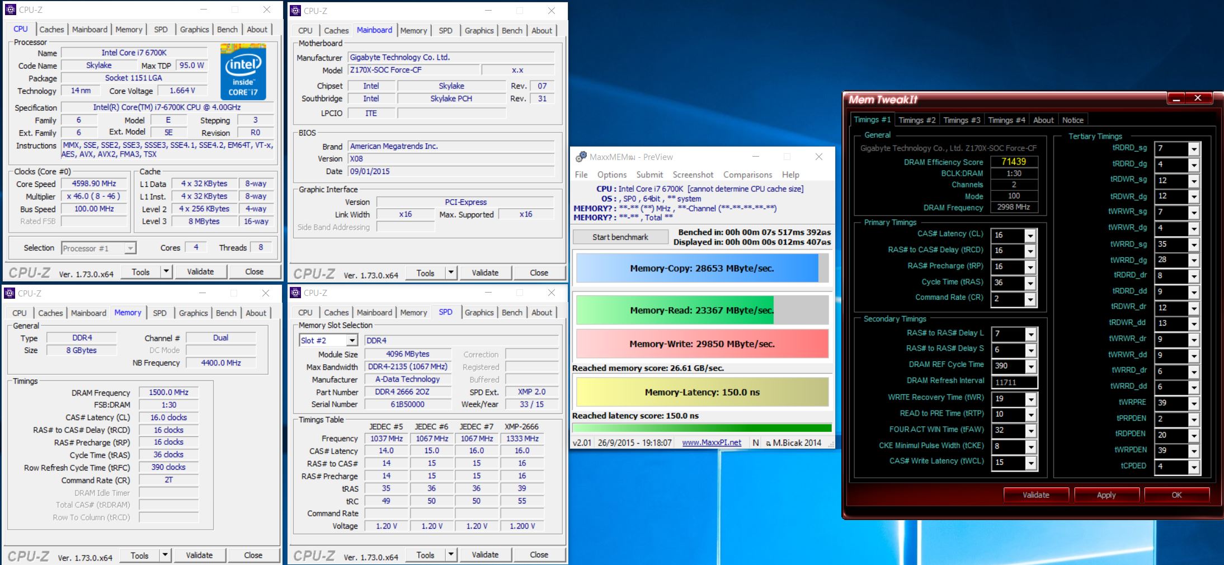Open the www.MaxxPI.net link

(x=712, y=442)
